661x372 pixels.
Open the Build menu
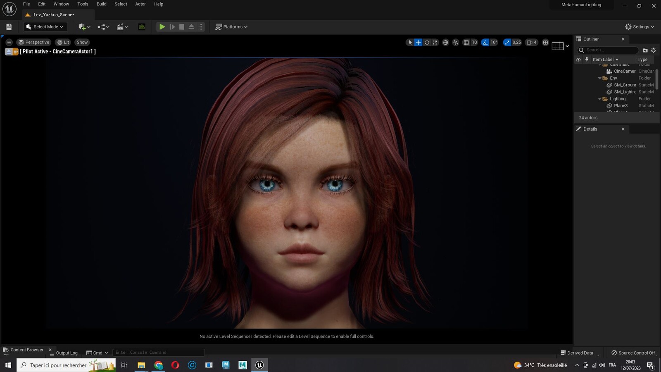(102, 4)
